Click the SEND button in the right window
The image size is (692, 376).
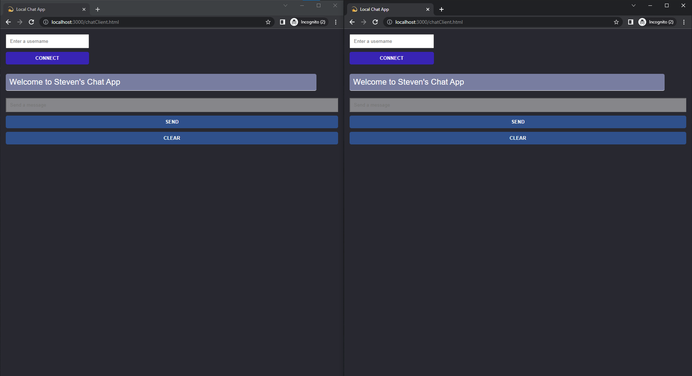coord(518,122)
